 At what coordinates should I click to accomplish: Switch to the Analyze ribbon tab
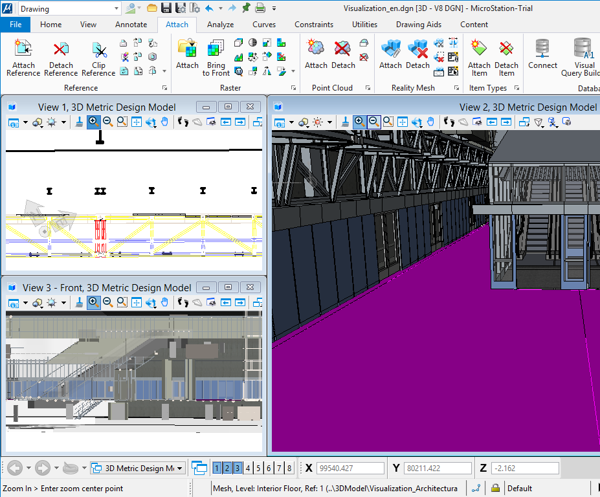(x=220, y=25)
